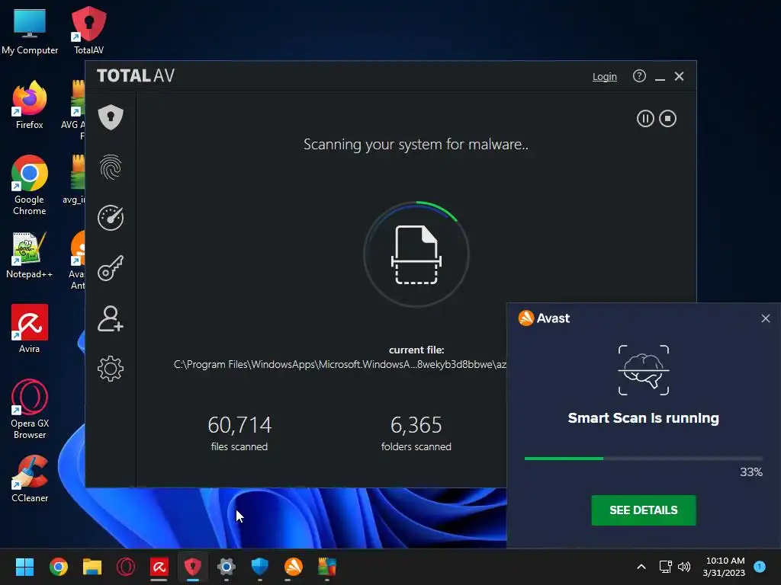Open Notepad++ desktop shortcut
This screenshot has height=585, width=781.
pos(30,254)
